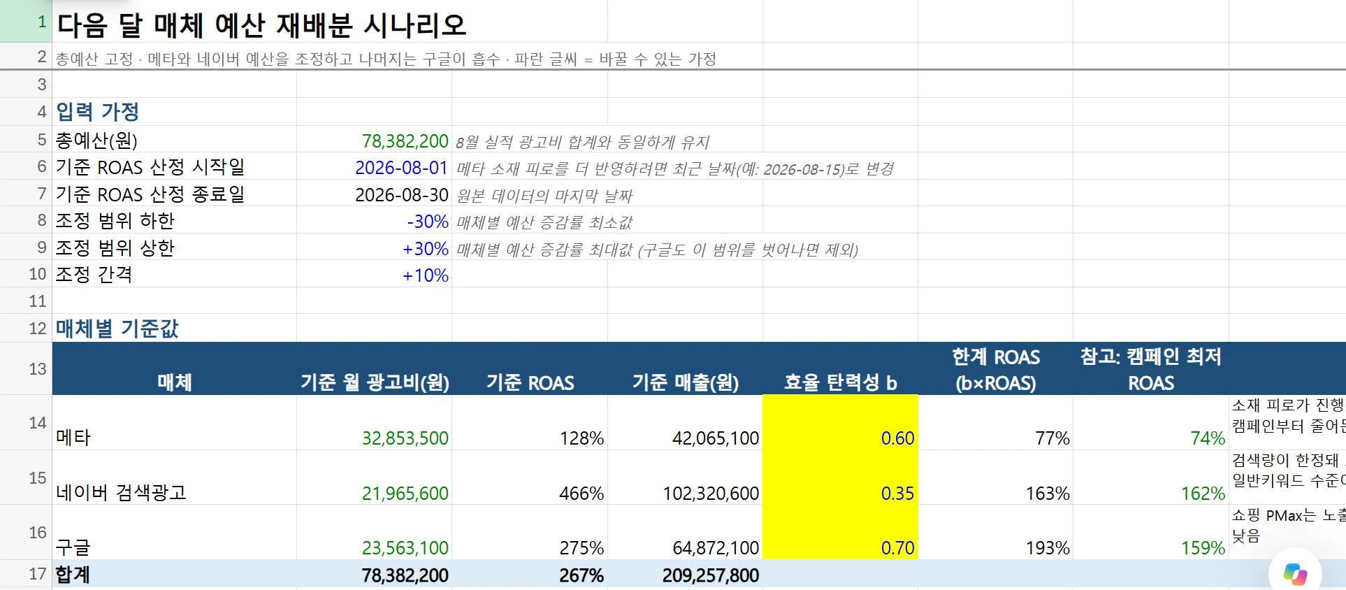Viewport: 1346px width, 590px height.
Task: Click subtitle cell starting '총예산 고정'
Action: point(386,59)
